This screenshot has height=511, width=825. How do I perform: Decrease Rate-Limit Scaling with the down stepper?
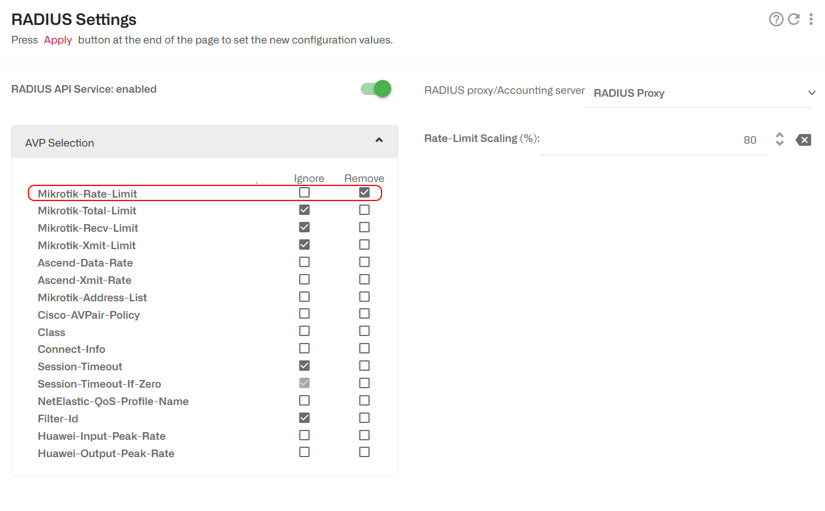pos(779,144)
